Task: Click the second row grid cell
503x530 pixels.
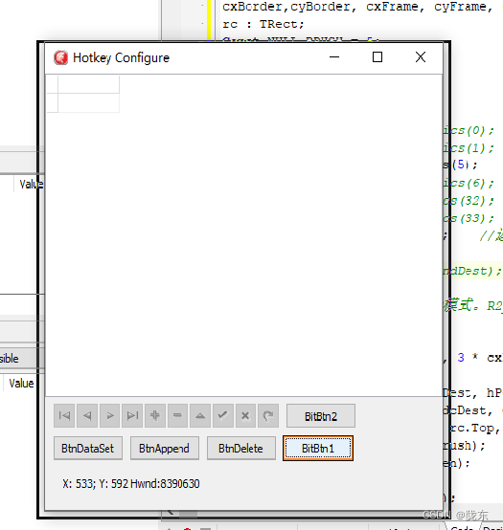Action: (x=89, y=102)
